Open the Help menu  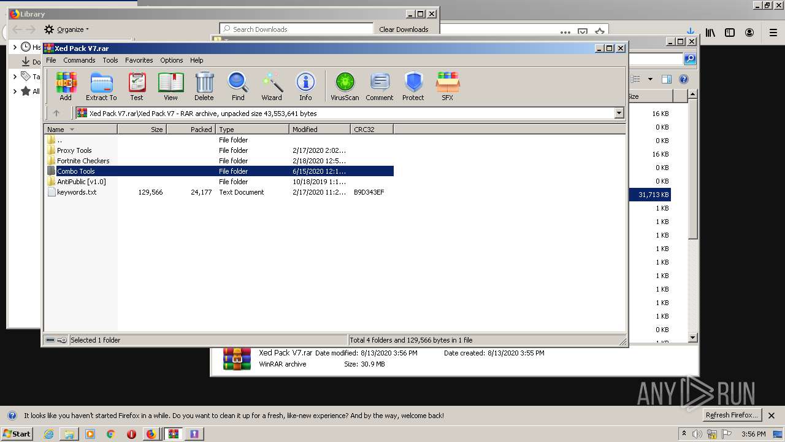[x=197, y=60]
